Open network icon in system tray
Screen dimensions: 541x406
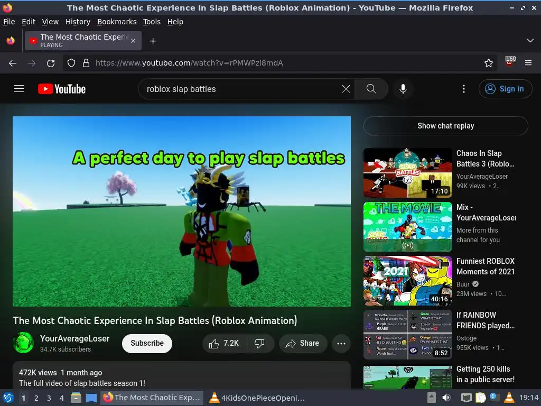pyautogui.click(x=466, y=398)
